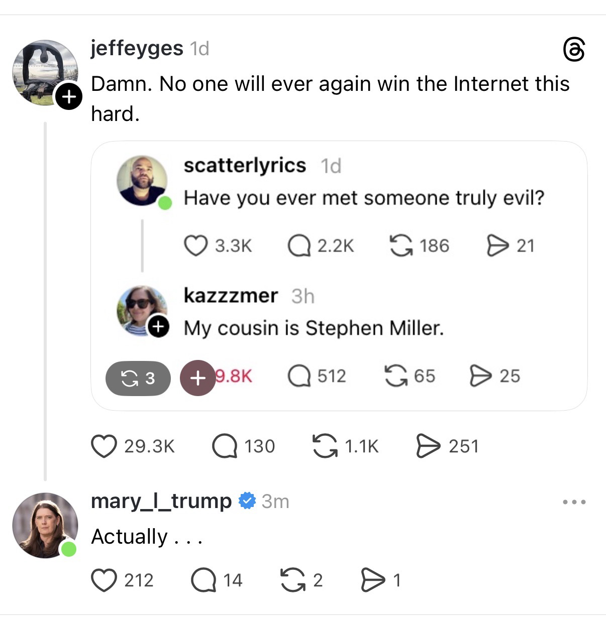Open scatterlyrics' quoted post text
This screenshot has height=625, width=606.
click(364, 198)
